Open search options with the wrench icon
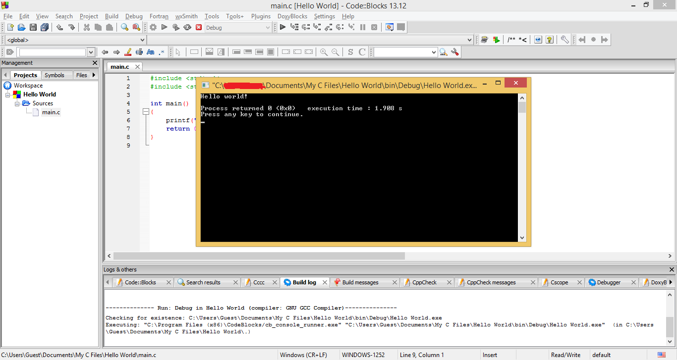Screen dimensions: 677x360 tap(454, 52)
